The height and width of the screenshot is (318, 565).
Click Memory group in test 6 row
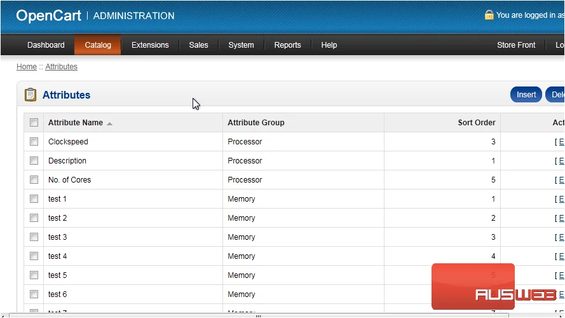click(x=242, y=294)
